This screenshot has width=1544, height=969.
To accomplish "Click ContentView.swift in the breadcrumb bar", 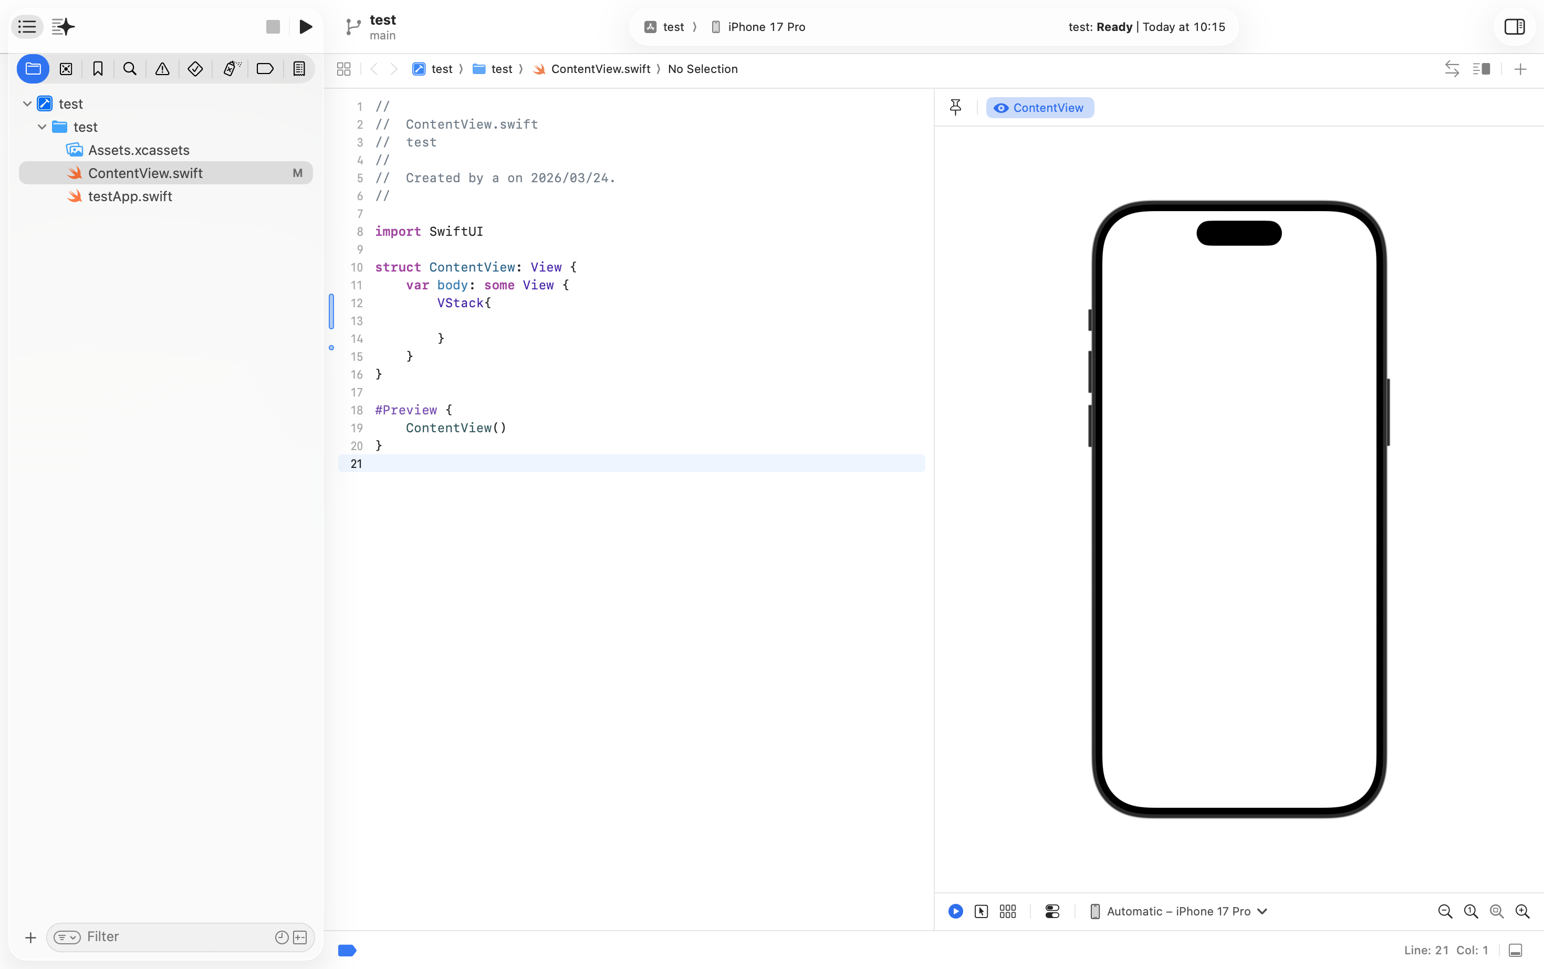I will point(600,69).
